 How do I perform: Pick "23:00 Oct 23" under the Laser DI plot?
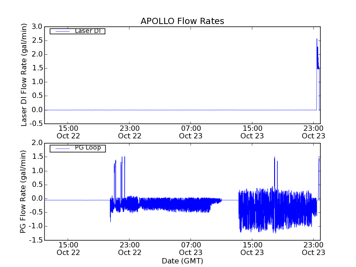click(314, 132)
